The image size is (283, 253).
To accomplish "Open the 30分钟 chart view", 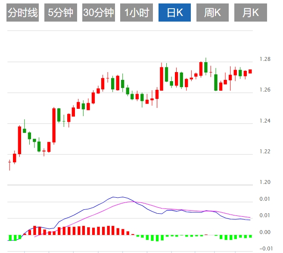I will pyautogui.click(x=99, y=13).
